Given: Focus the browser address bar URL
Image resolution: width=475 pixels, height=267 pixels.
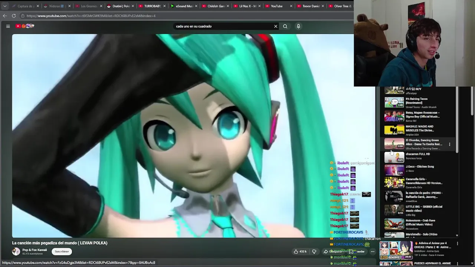Looking at the screenshot, I should tap(91, 16).
